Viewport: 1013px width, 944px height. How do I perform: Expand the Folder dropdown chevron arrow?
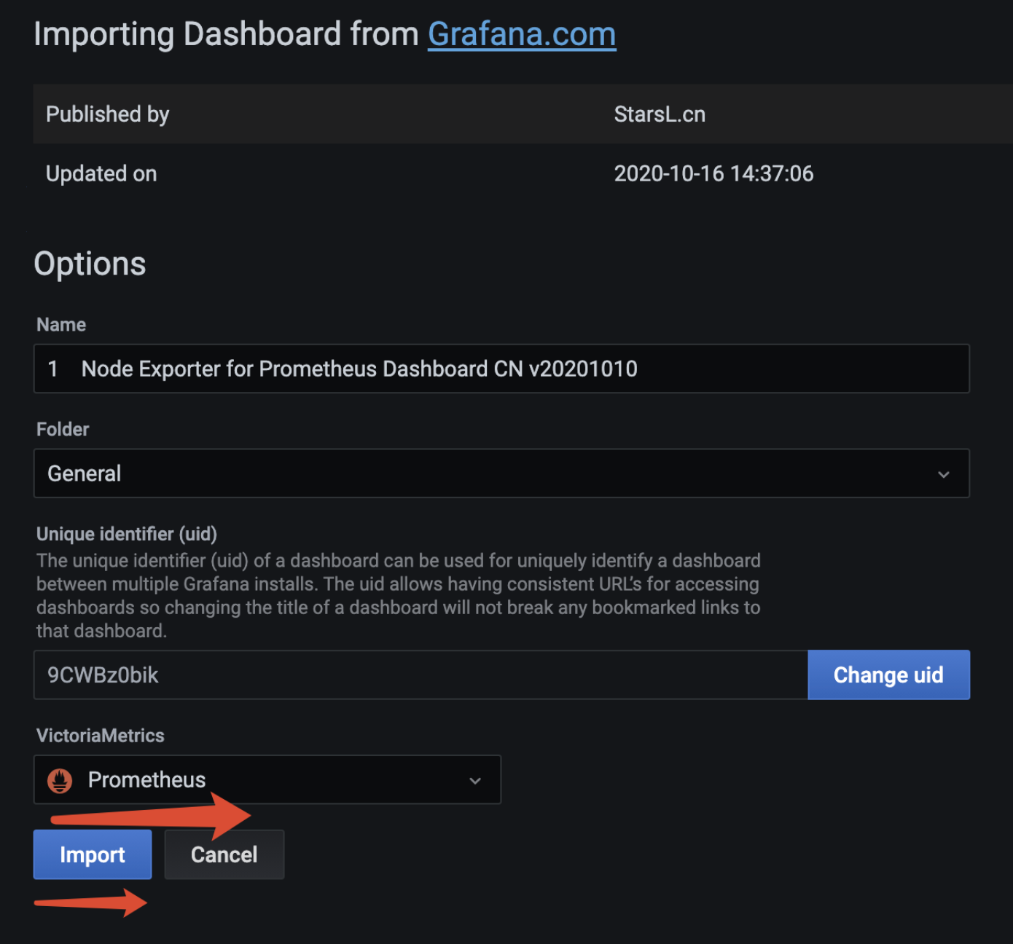(944, 474)
